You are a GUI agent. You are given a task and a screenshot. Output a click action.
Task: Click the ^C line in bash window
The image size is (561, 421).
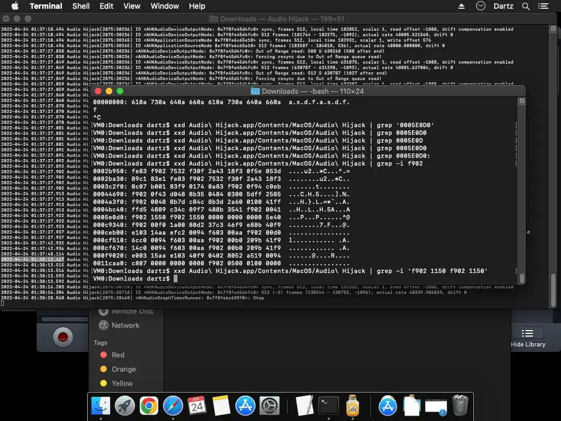pyautogui.click(x=97, y=117)
